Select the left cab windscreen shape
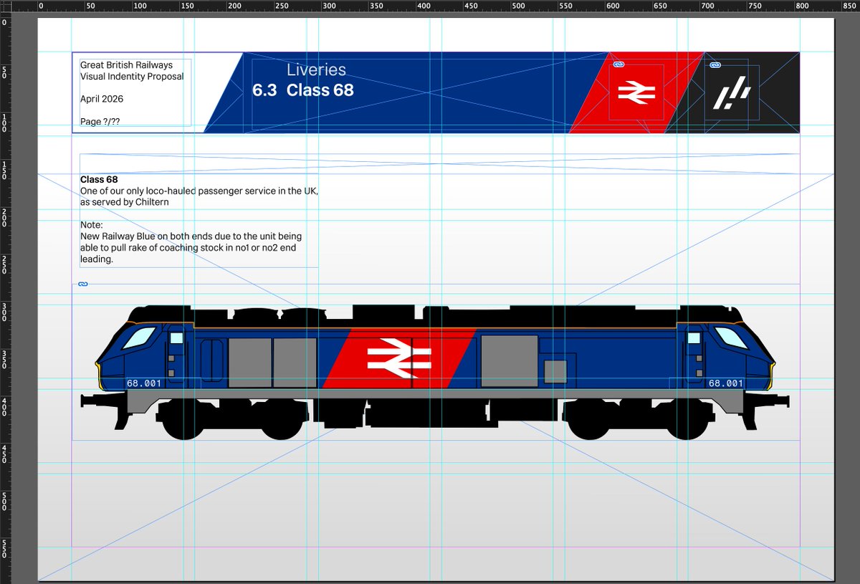 pyautogui.click(x=139, y=338)
